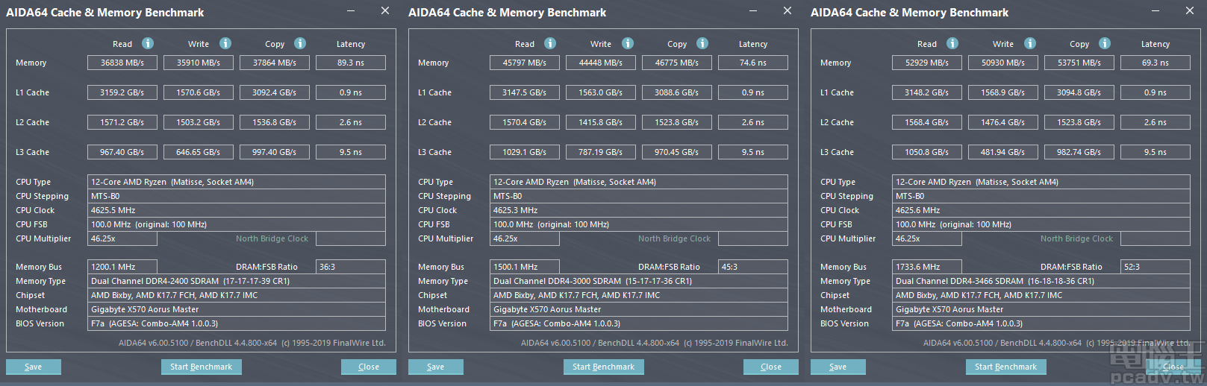Click Copy info icon in DDR4-3000 window
Image resolution: width=1207 pixels, height=386 pixels.
click(x=702, y=43)
